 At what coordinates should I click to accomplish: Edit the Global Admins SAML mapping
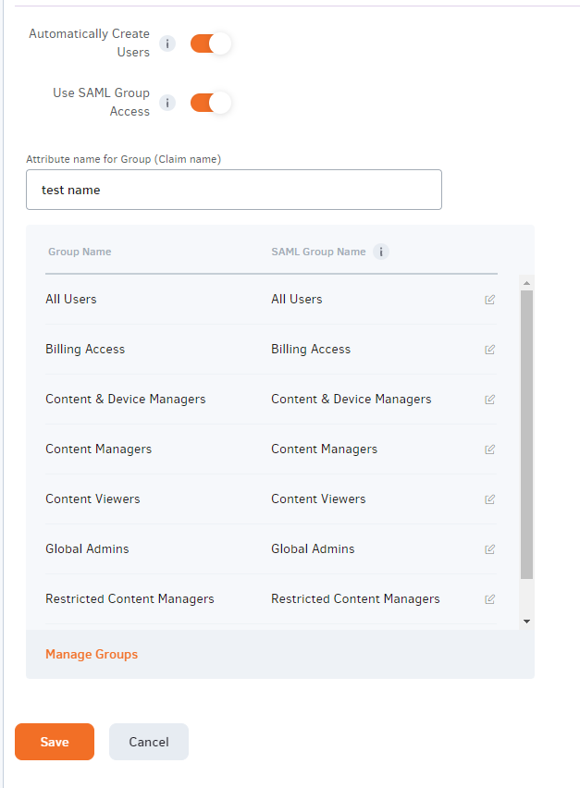pos(490,549)
